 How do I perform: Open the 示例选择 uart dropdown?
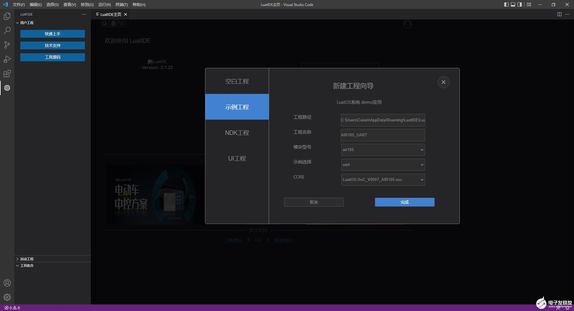pos(383,165)
